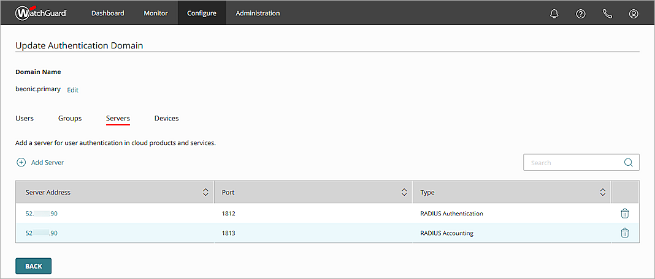Delete the RADIUS Accounting server row

pyautogui.click(x=624, y=233)
